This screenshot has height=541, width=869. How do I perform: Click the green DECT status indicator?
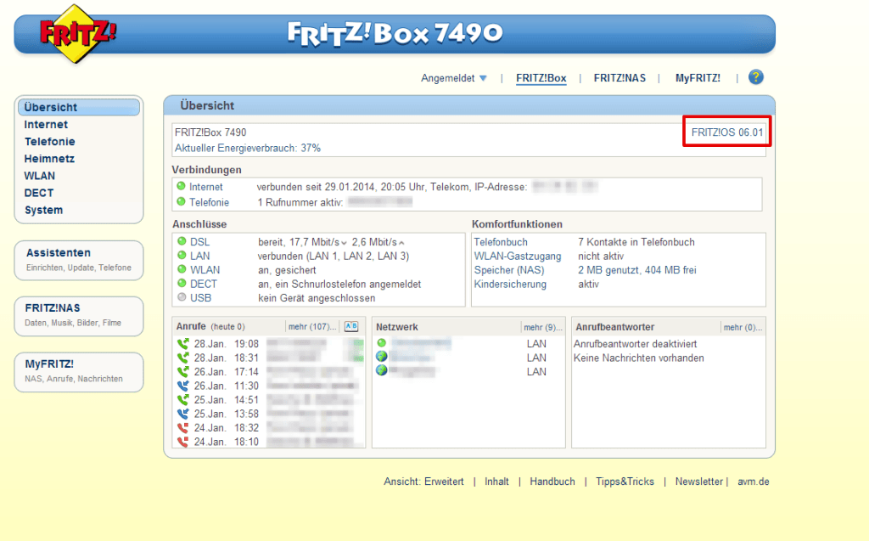pos(182,283)
